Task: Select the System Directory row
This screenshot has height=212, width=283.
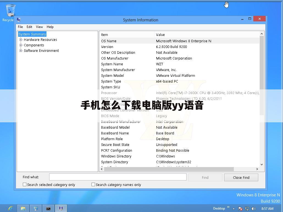Action: pyautogui.click(x=180, y=162)
